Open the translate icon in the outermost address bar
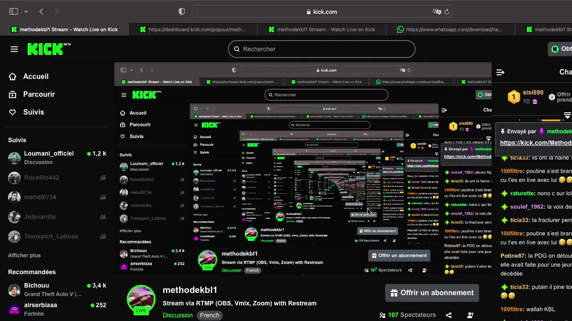This screenshot has width=572, height=321. [436, 12]
